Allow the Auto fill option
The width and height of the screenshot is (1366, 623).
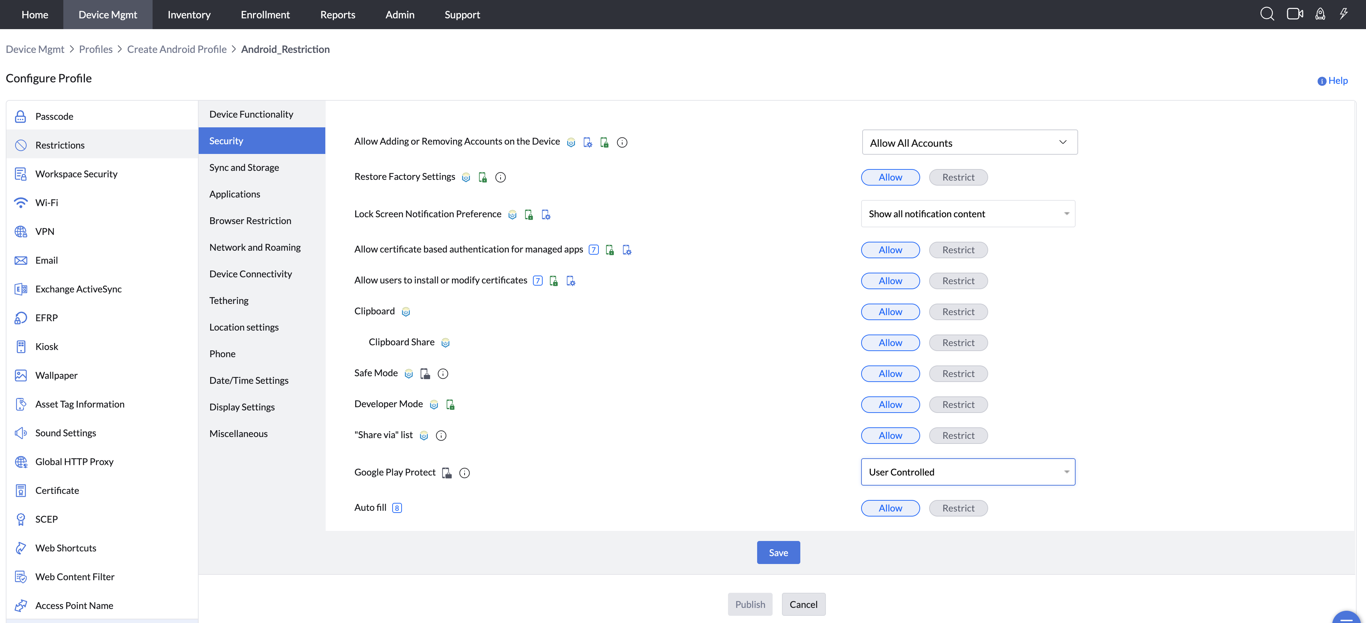[x=890, y=508]
